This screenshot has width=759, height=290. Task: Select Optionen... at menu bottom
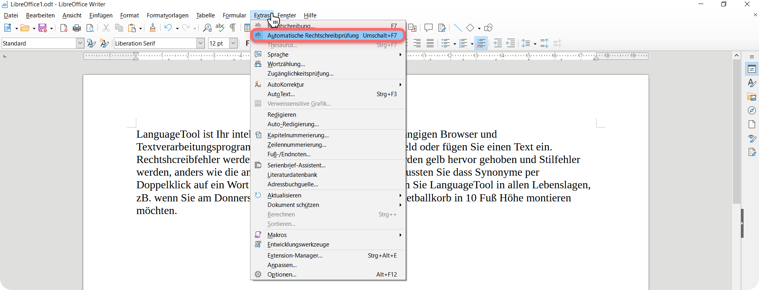tap(328, 275)
